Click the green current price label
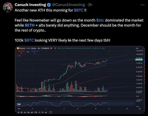Screen dimensions: 148x116 coord(139,60)
